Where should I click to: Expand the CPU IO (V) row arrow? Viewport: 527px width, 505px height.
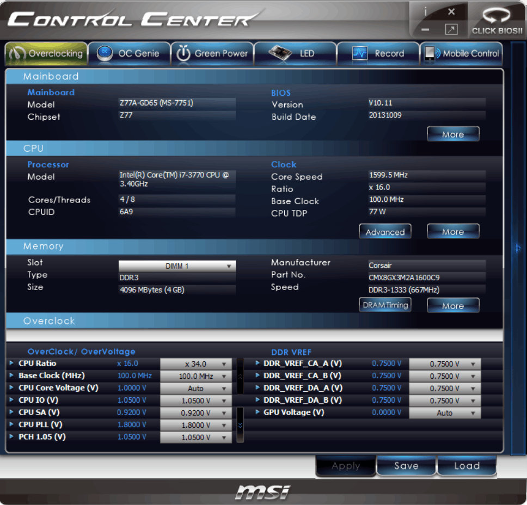(11, 399)
